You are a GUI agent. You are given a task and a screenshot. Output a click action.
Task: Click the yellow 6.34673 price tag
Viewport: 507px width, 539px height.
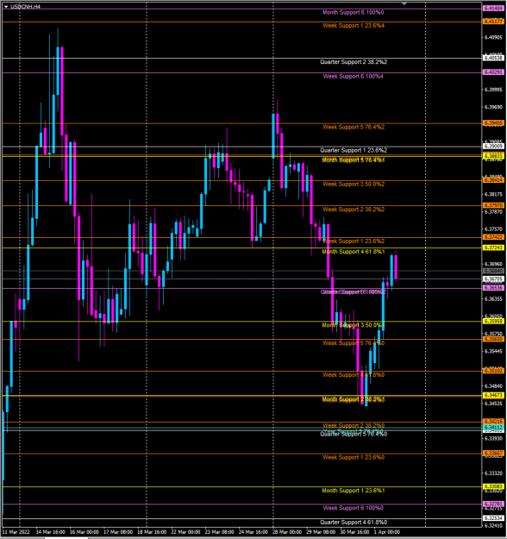pos(493,396)
